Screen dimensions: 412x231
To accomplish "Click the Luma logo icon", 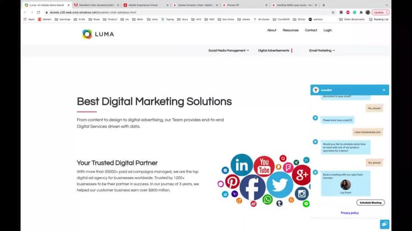I will click(x=87, y=34).
